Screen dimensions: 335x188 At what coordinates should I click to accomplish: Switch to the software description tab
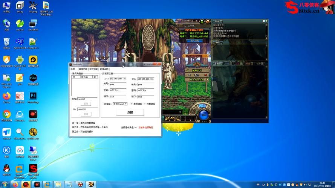click(104, 69)
